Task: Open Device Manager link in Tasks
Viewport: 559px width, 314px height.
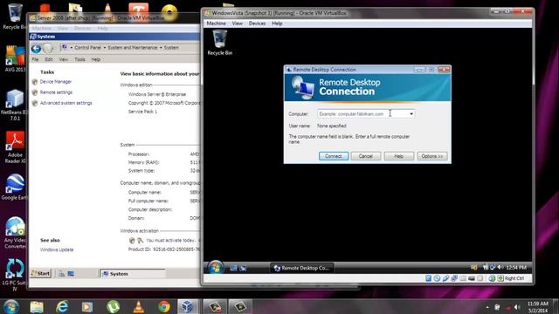Action: click(56, 82)
